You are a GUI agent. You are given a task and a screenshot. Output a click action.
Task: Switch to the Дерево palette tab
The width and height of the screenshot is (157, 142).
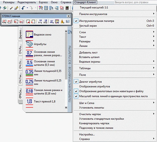20,34
